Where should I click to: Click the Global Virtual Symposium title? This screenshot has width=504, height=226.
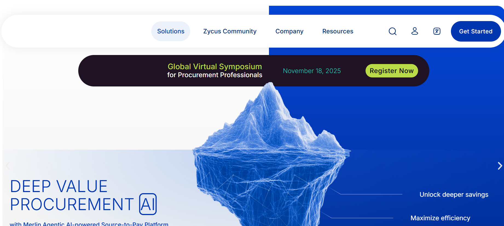(215, 66)
